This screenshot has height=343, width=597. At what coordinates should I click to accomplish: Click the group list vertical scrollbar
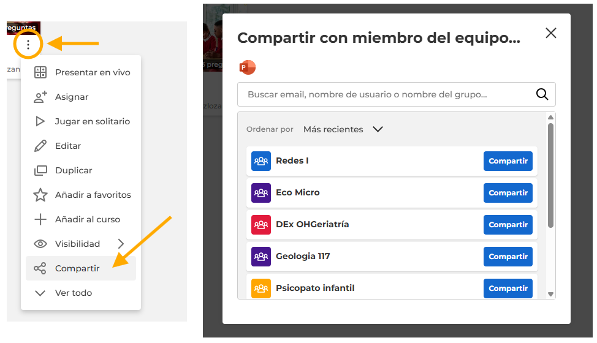(550, 175)
